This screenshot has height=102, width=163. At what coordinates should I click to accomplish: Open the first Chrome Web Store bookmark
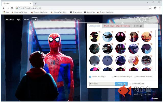pyautogui.click(x=19, y=12)
